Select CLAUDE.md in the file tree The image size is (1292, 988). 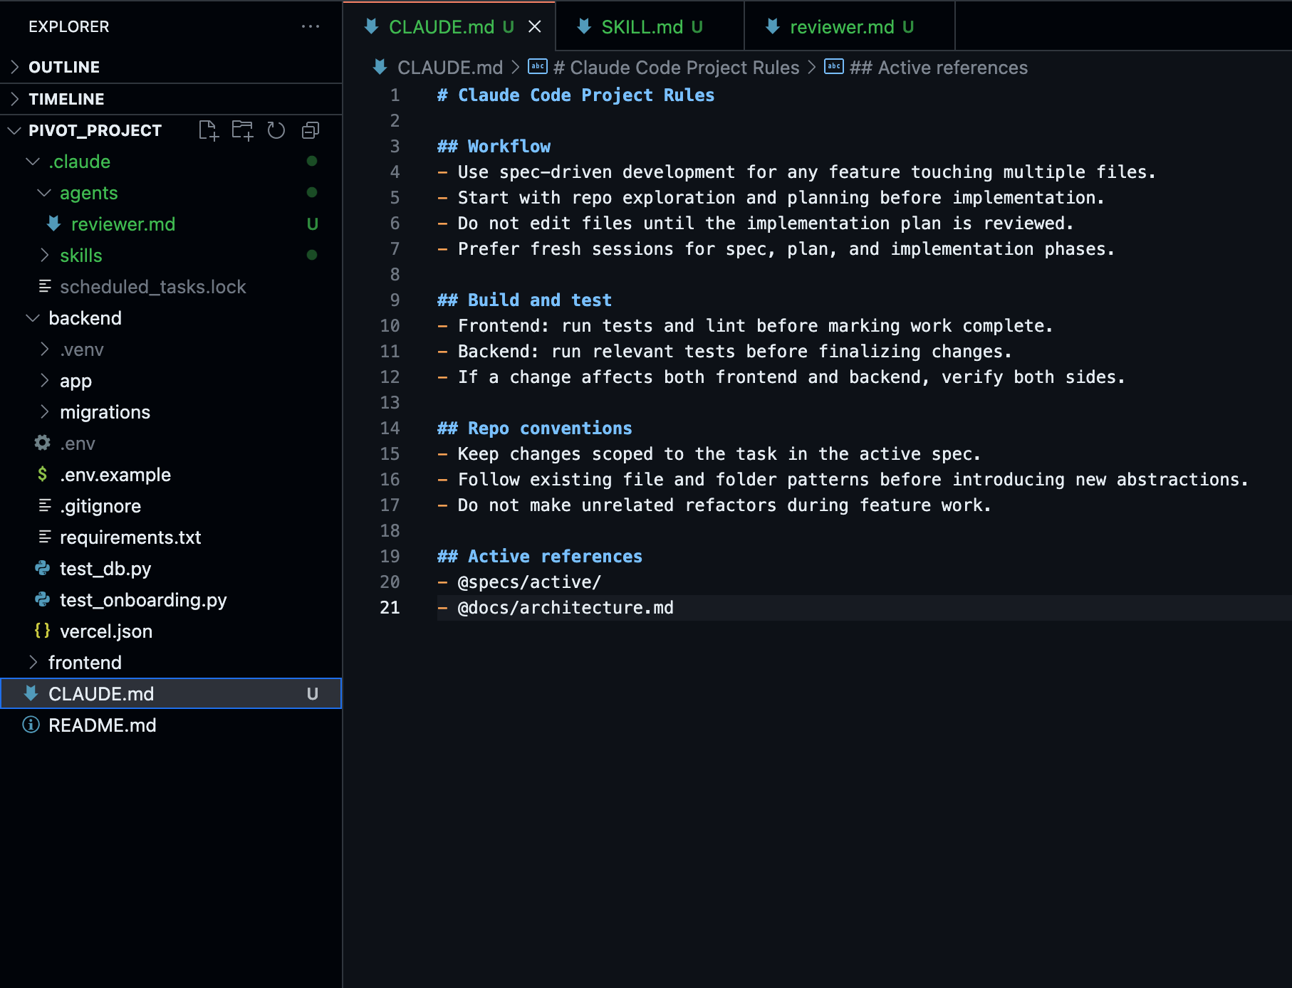pos(171,694)
